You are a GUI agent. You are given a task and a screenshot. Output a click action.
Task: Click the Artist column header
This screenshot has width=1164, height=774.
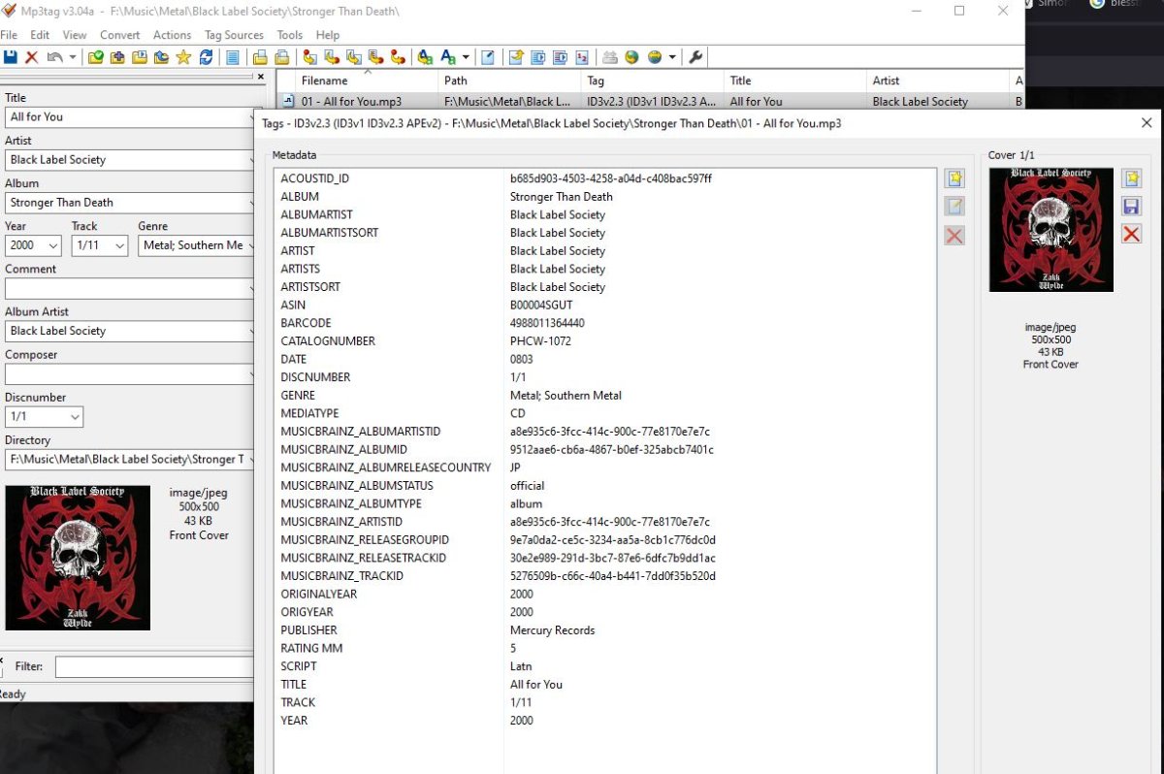tap(886, 81)
